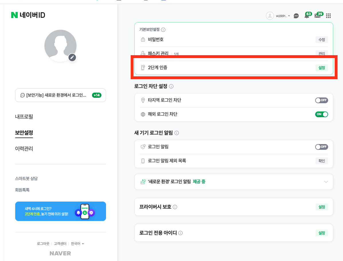Viewport: 343px width, 261px height.
Task: Click the profile picture edit pencil icon
Action: [x=72, y=58]
